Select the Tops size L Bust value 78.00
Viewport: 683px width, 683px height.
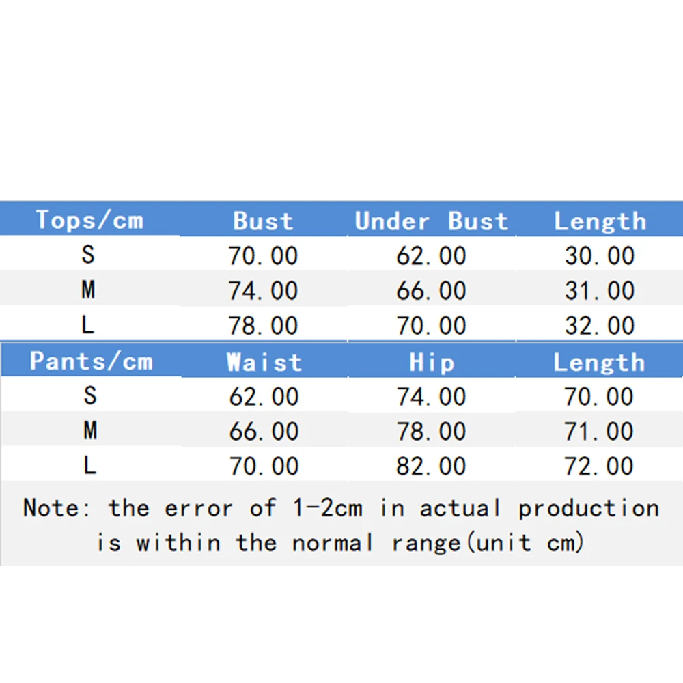(x=263, y=326)
